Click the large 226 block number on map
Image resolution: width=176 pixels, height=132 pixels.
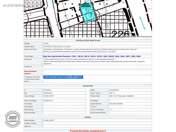pyautogui.click(x=120, y=34)
